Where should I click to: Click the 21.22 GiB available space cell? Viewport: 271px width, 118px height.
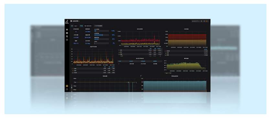[x=143, y=64]
